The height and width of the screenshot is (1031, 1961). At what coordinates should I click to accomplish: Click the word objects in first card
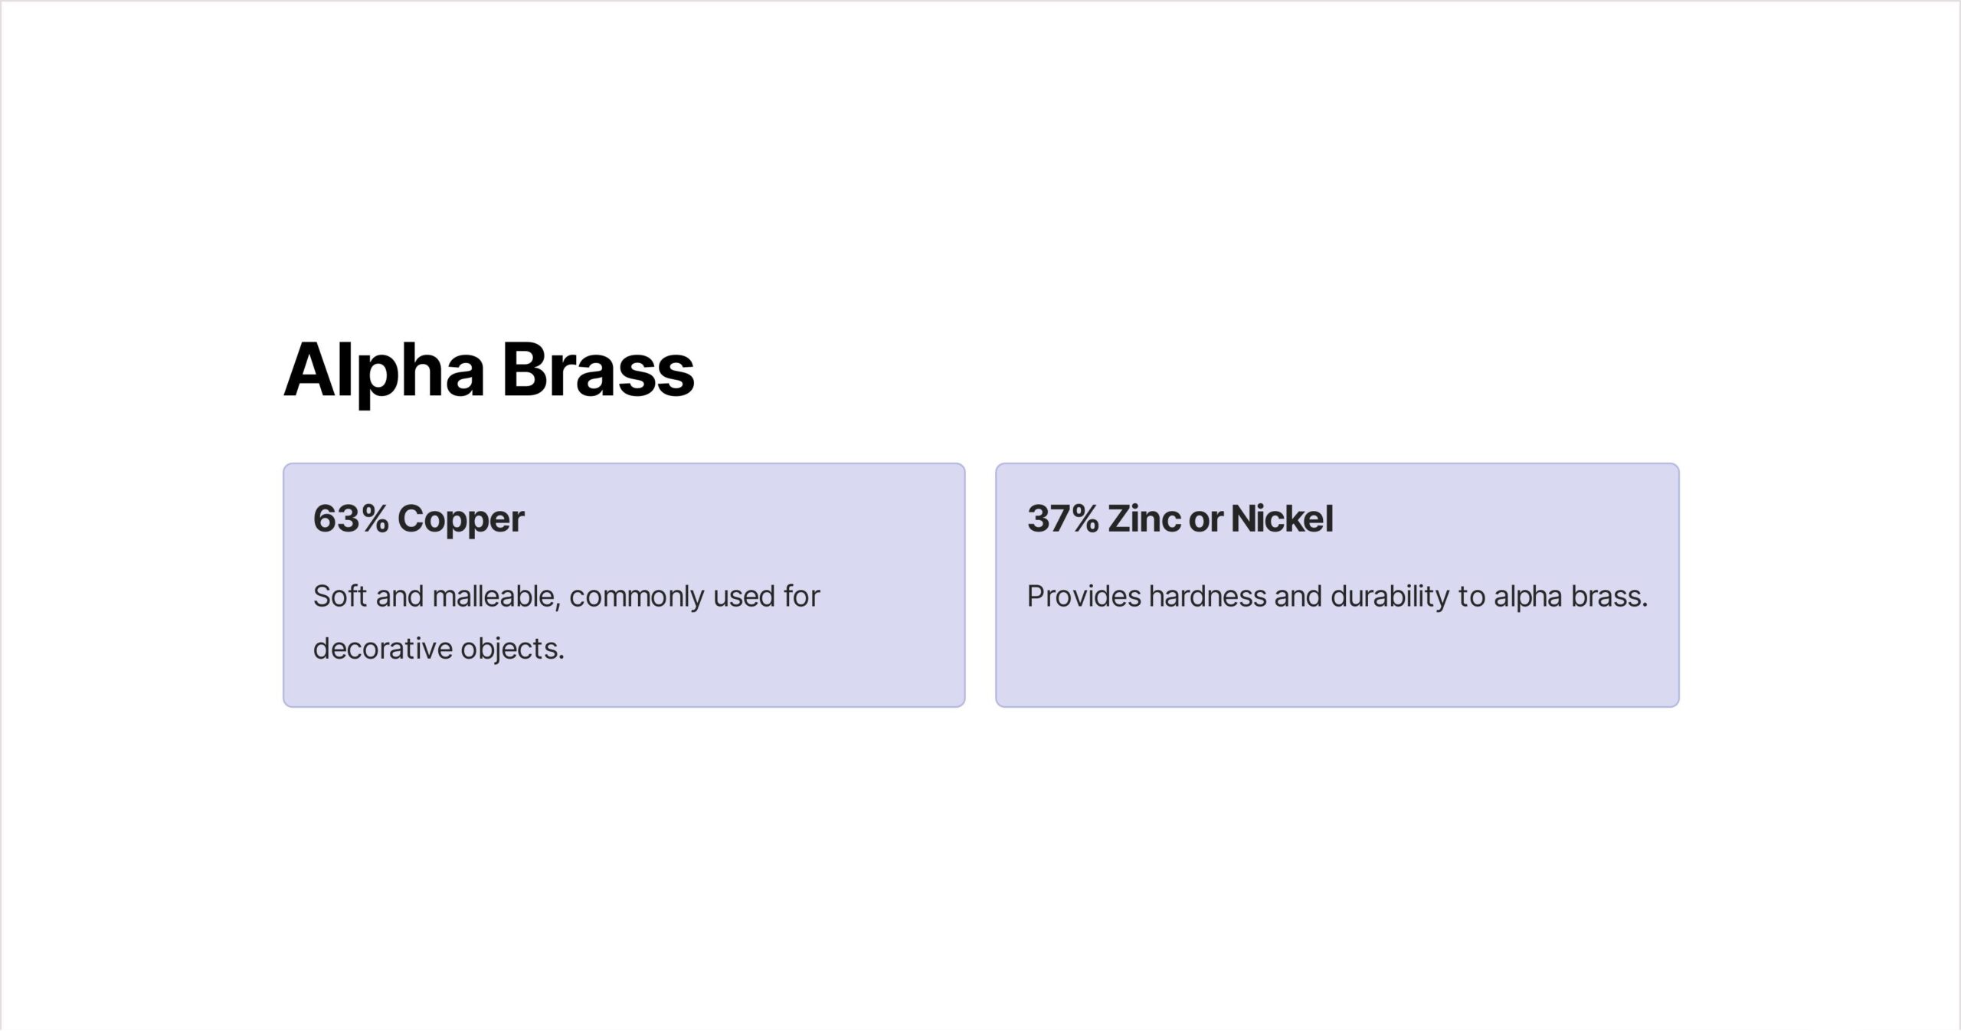[512, 650]
